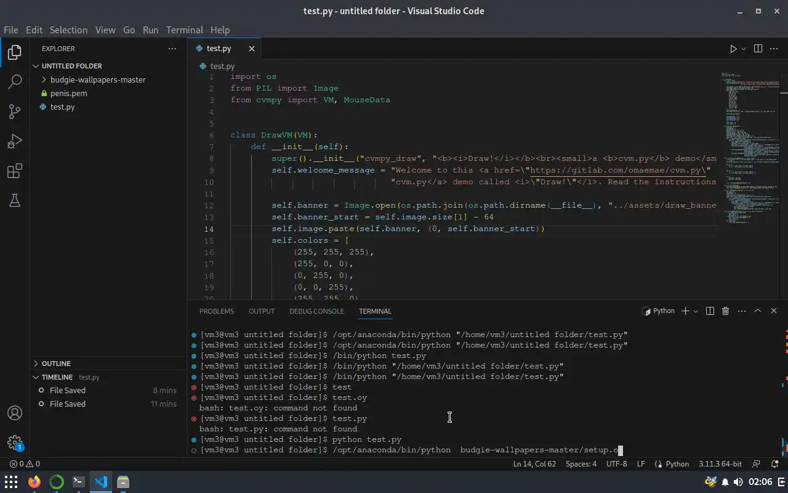Screen dimensions: 788x493
Task: Open the Extensions view
Action: pyautogui.click(x=15, y=171)
